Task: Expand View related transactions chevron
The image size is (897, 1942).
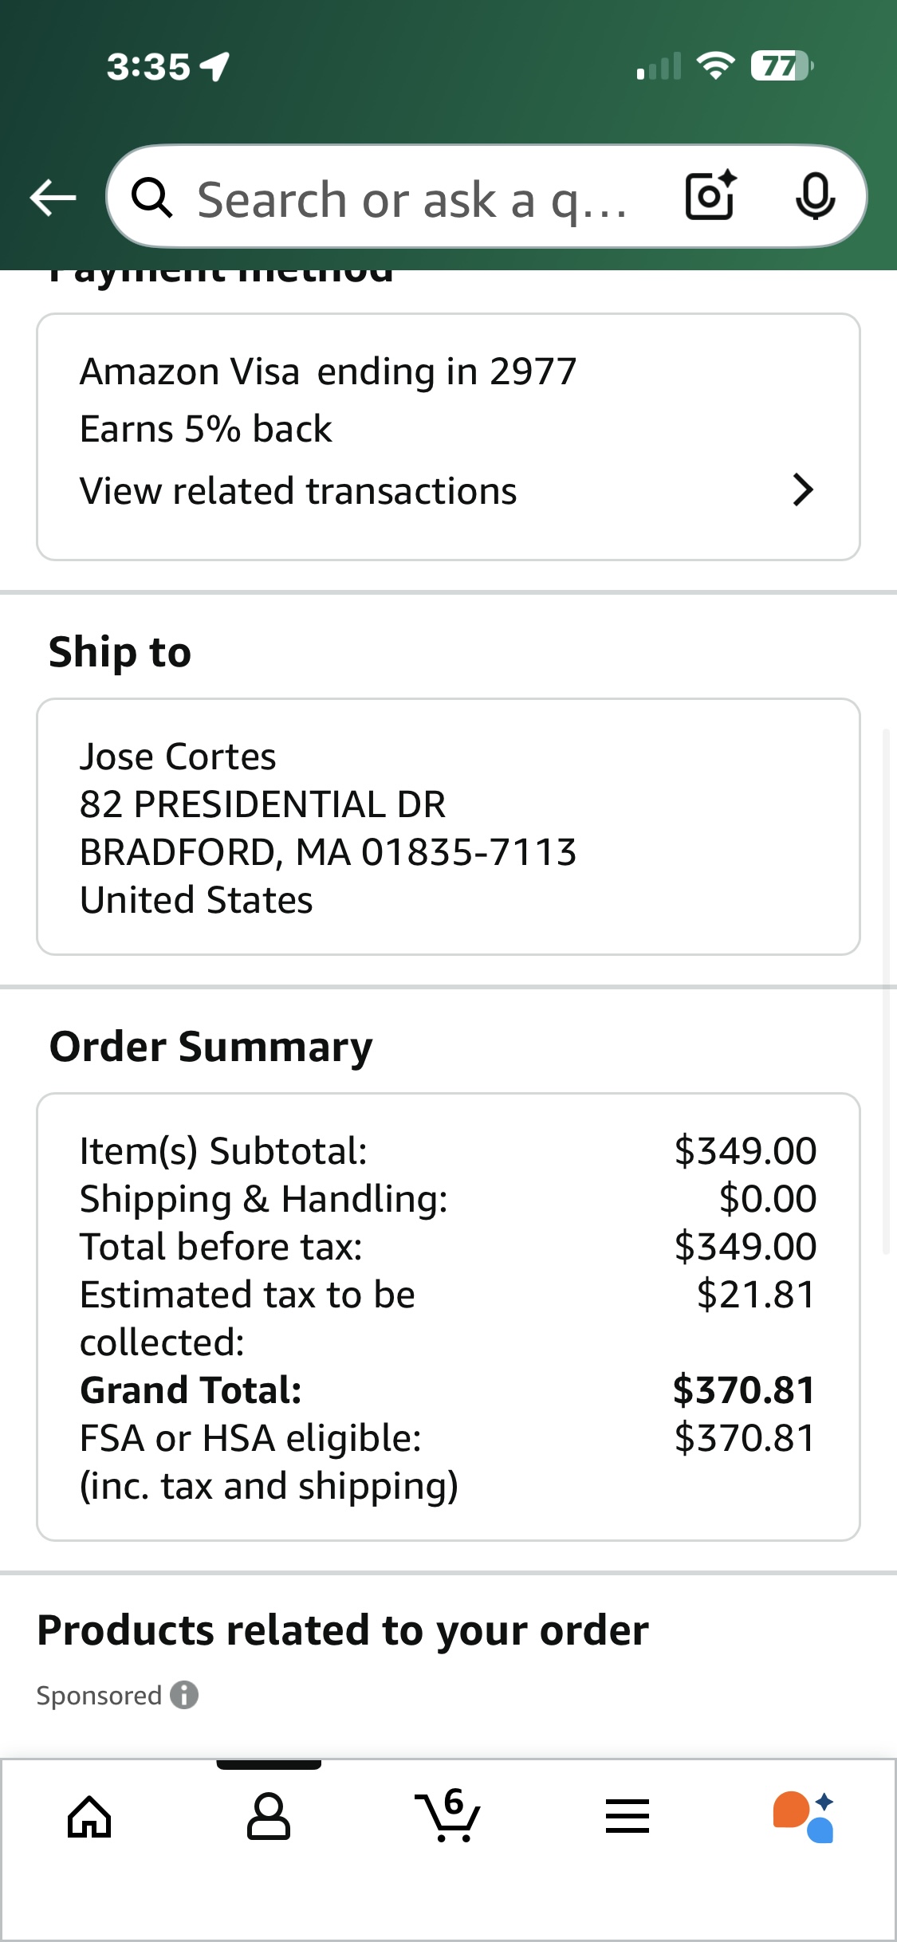Action: point(803,490)
